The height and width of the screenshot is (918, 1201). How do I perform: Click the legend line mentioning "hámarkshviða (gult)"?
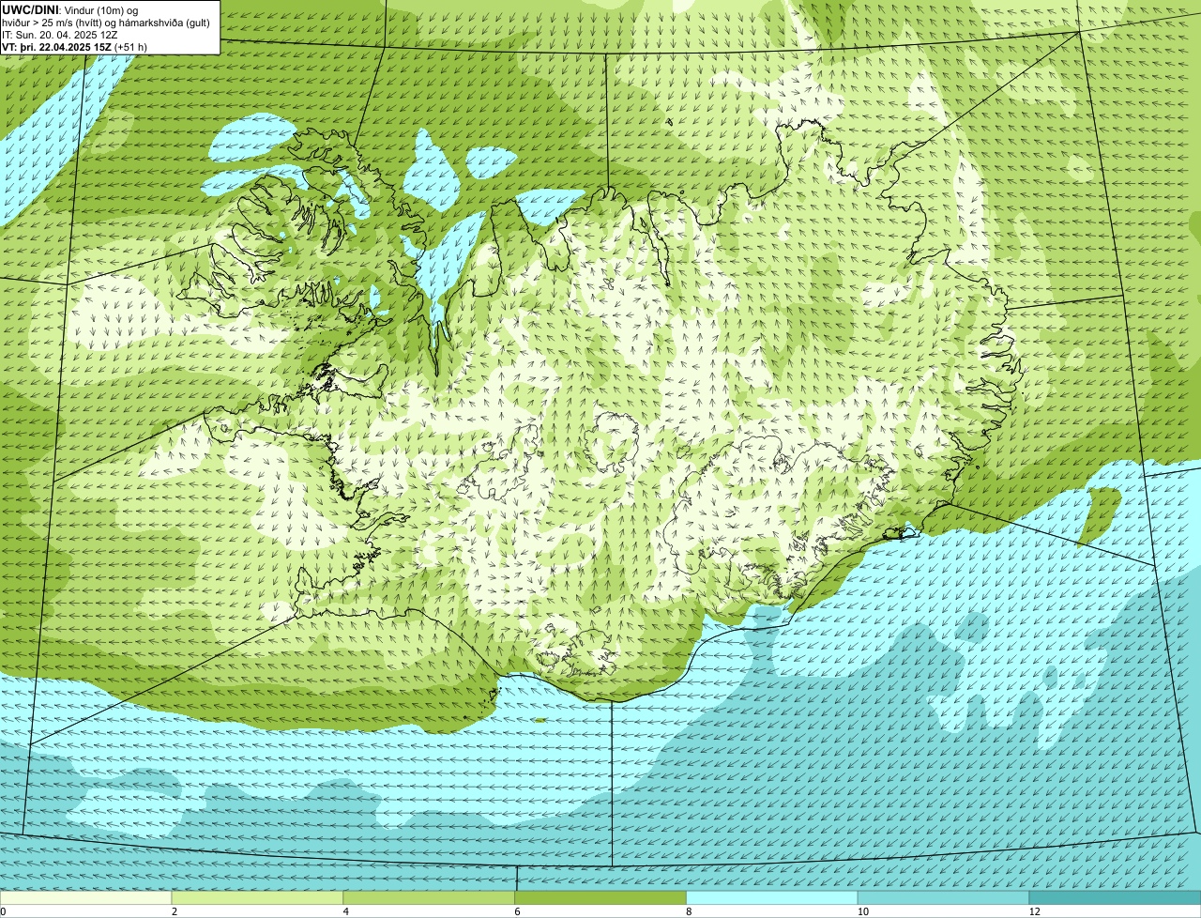[x=106, y=22]
